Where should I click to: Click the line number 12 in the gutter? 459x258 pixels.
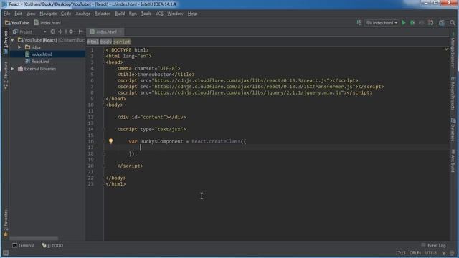click(x=91, y=117)
